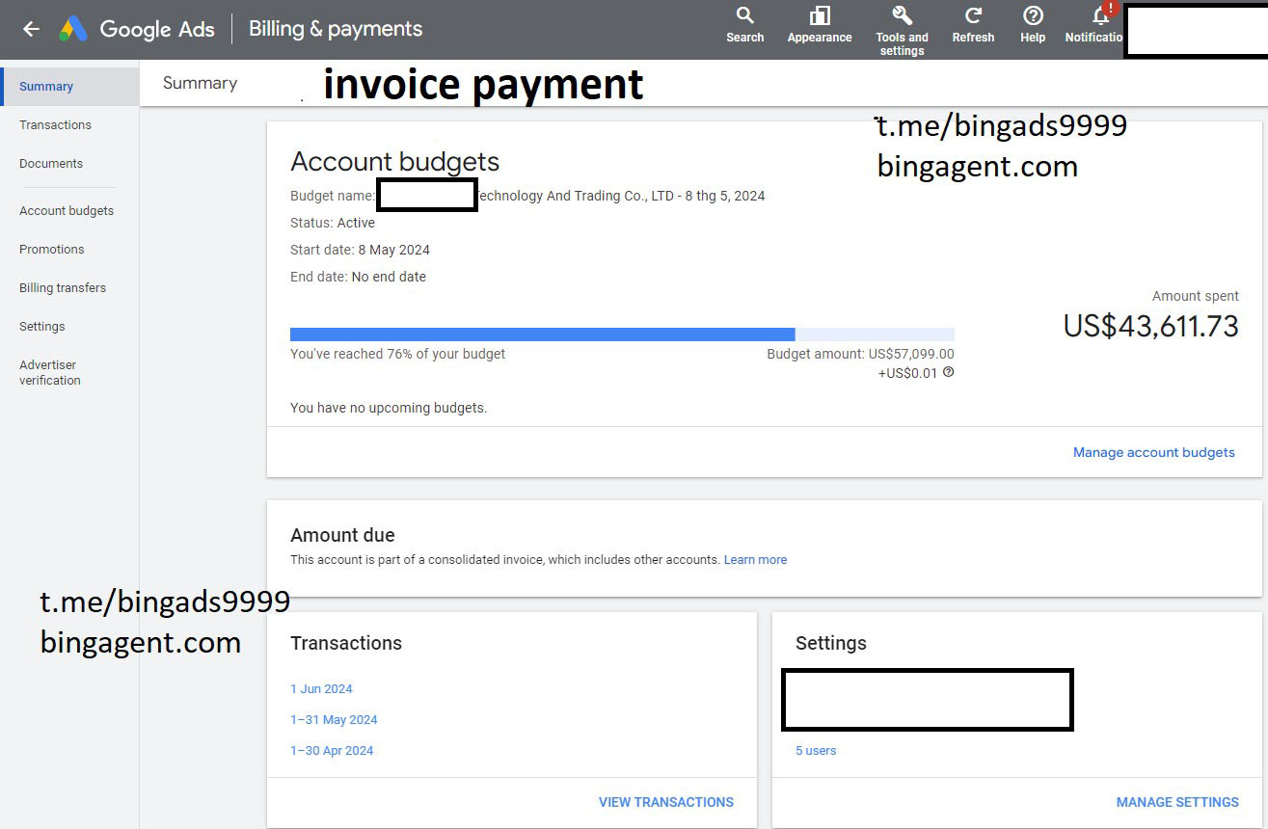Click the US$43,611.73 amount spent
1268x829 pixels.
pyautogui.click(x=1150, y=327)
